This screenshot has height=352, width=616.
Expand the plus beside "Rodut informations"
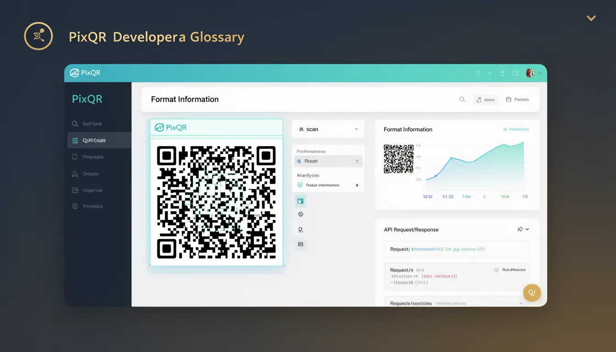point(357,185)
